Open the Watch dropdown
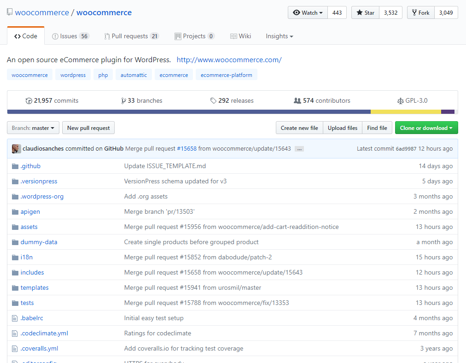 click(308, 12)
